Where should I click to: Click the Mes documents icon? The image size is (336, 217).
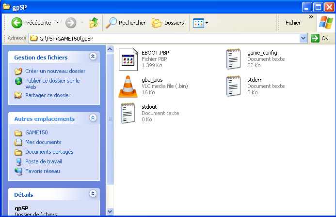click(x=18, y=142)
